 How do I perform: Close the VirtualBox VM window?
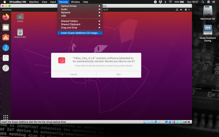coord(3,6)
